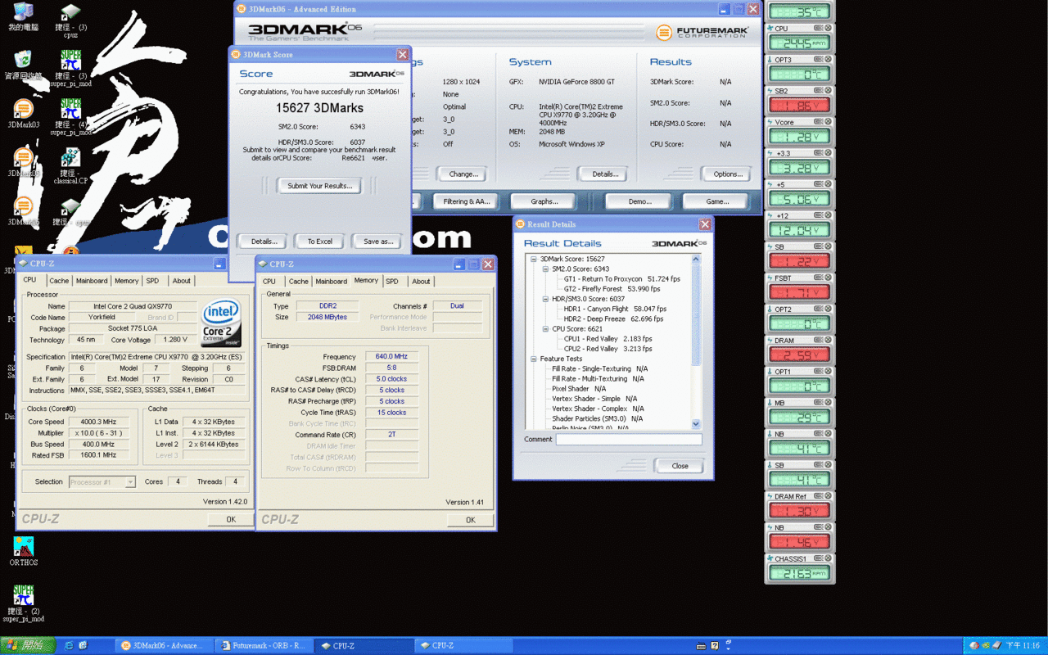
Task: Open the Start menu on taskbar
Action: (x=28, y=645)
